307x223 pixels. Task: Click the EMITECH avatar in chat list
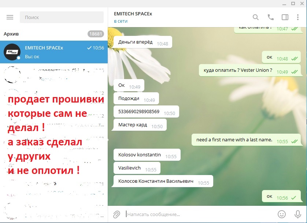point(12,52)
